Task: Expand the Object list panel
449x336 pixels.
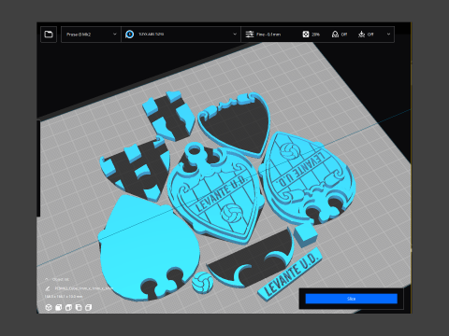Action: click(x=57, y=279)
